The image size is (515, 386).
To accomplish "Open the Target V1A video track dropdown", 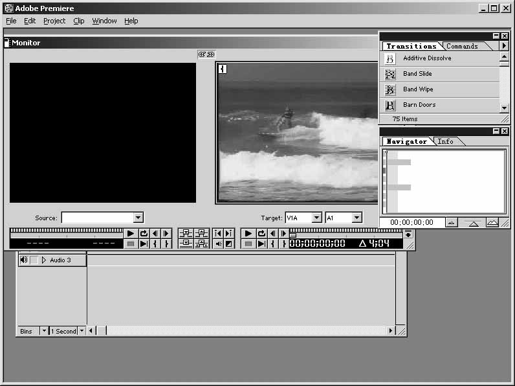I will tap(316, 218).
